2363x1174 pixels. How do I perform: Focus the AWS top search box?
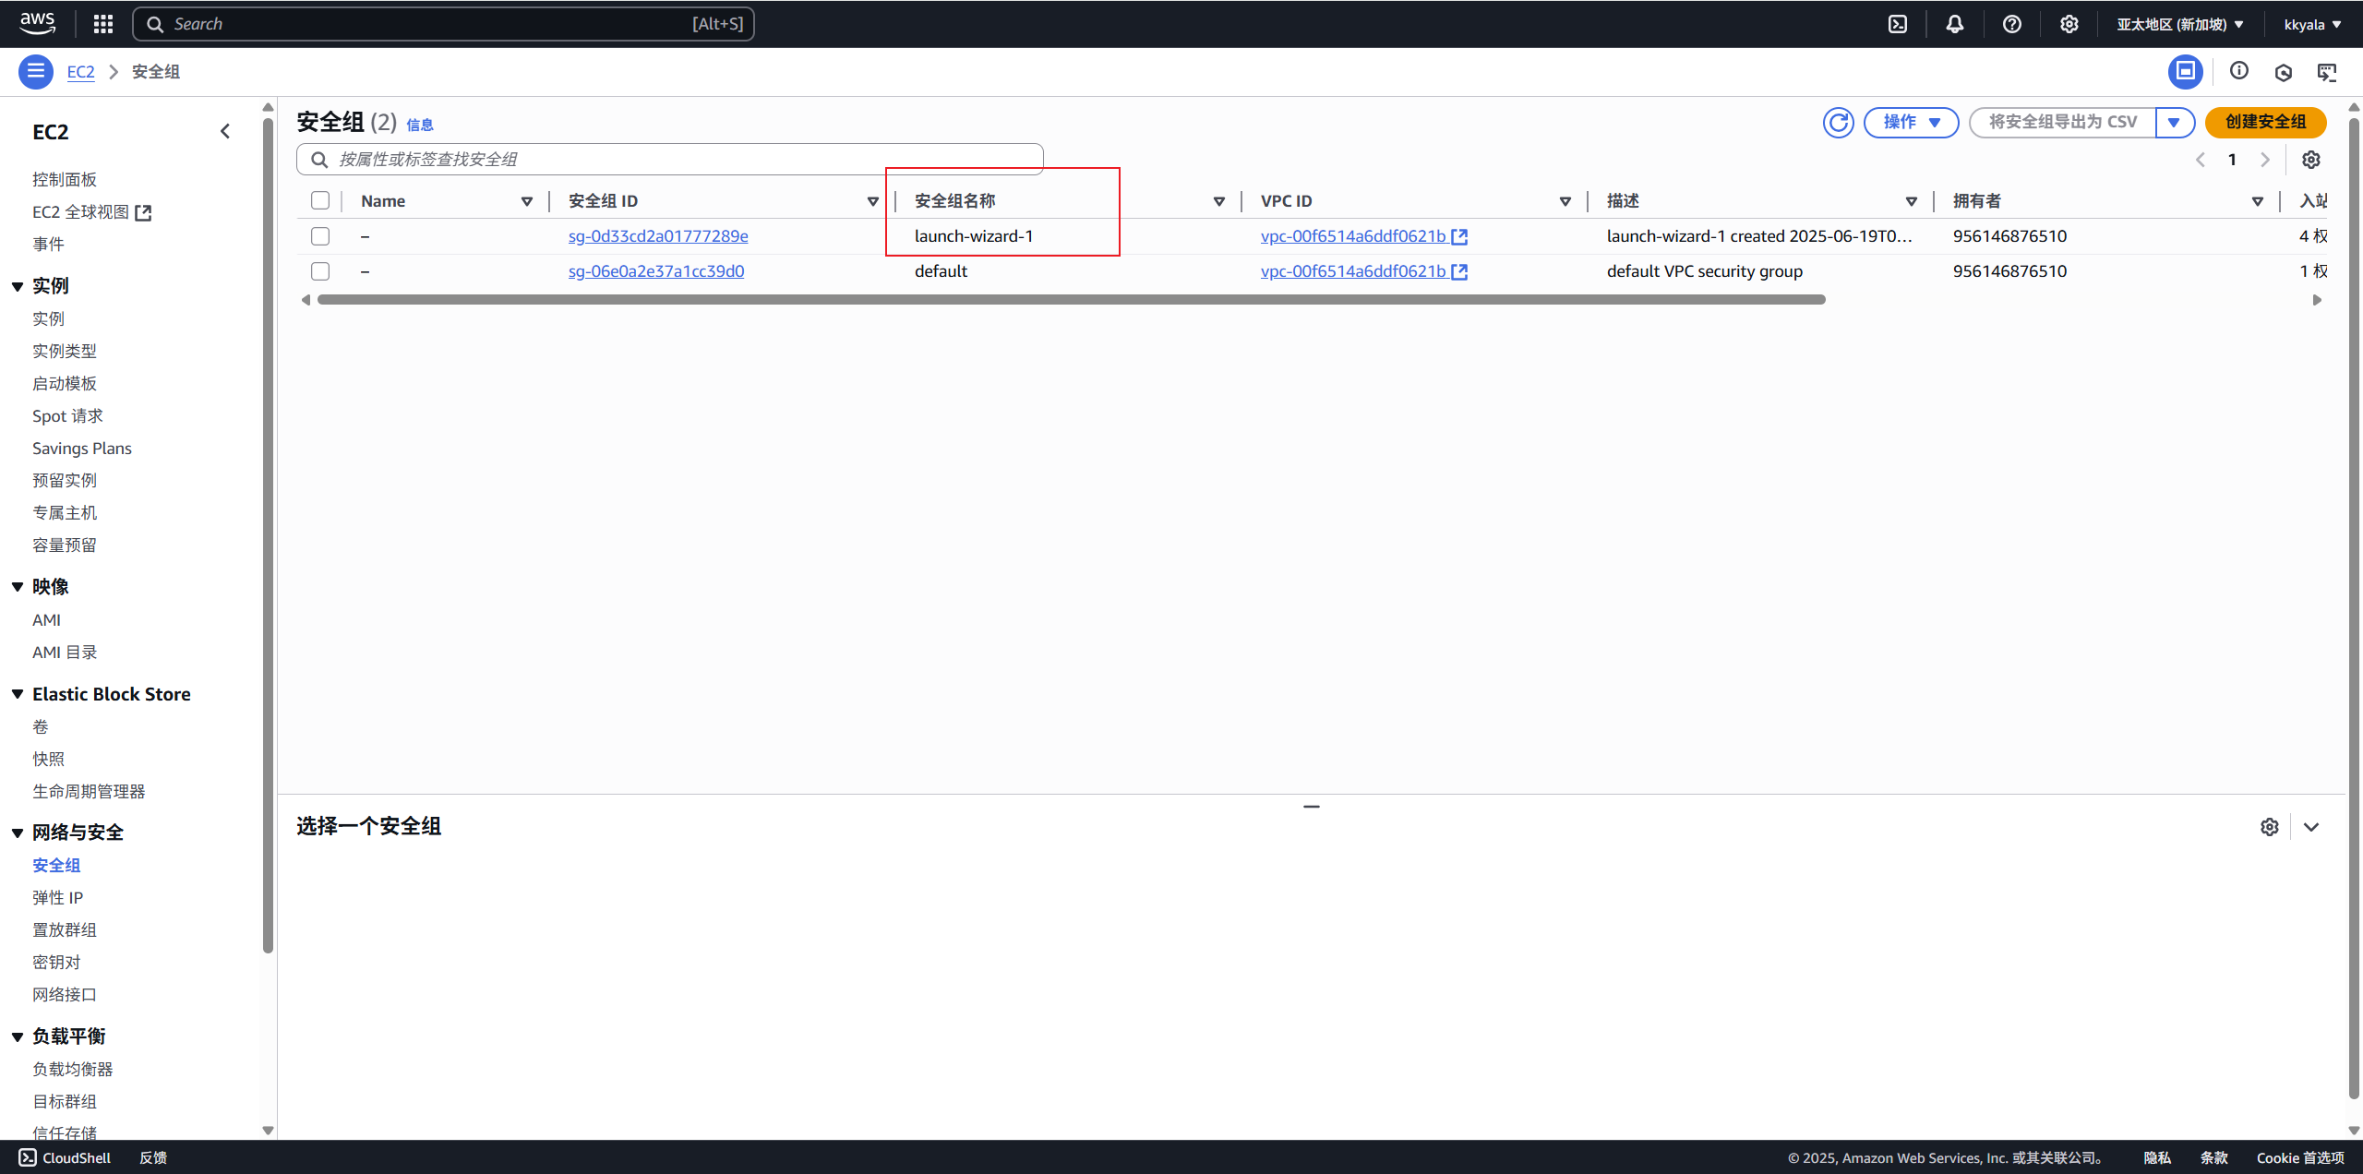[443, 24]
